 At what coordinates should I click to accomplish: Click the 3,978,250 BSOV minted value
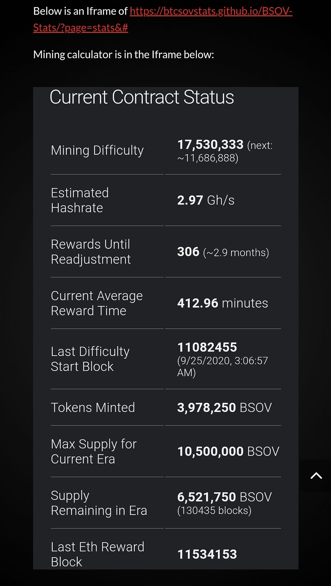click(225, 407)
